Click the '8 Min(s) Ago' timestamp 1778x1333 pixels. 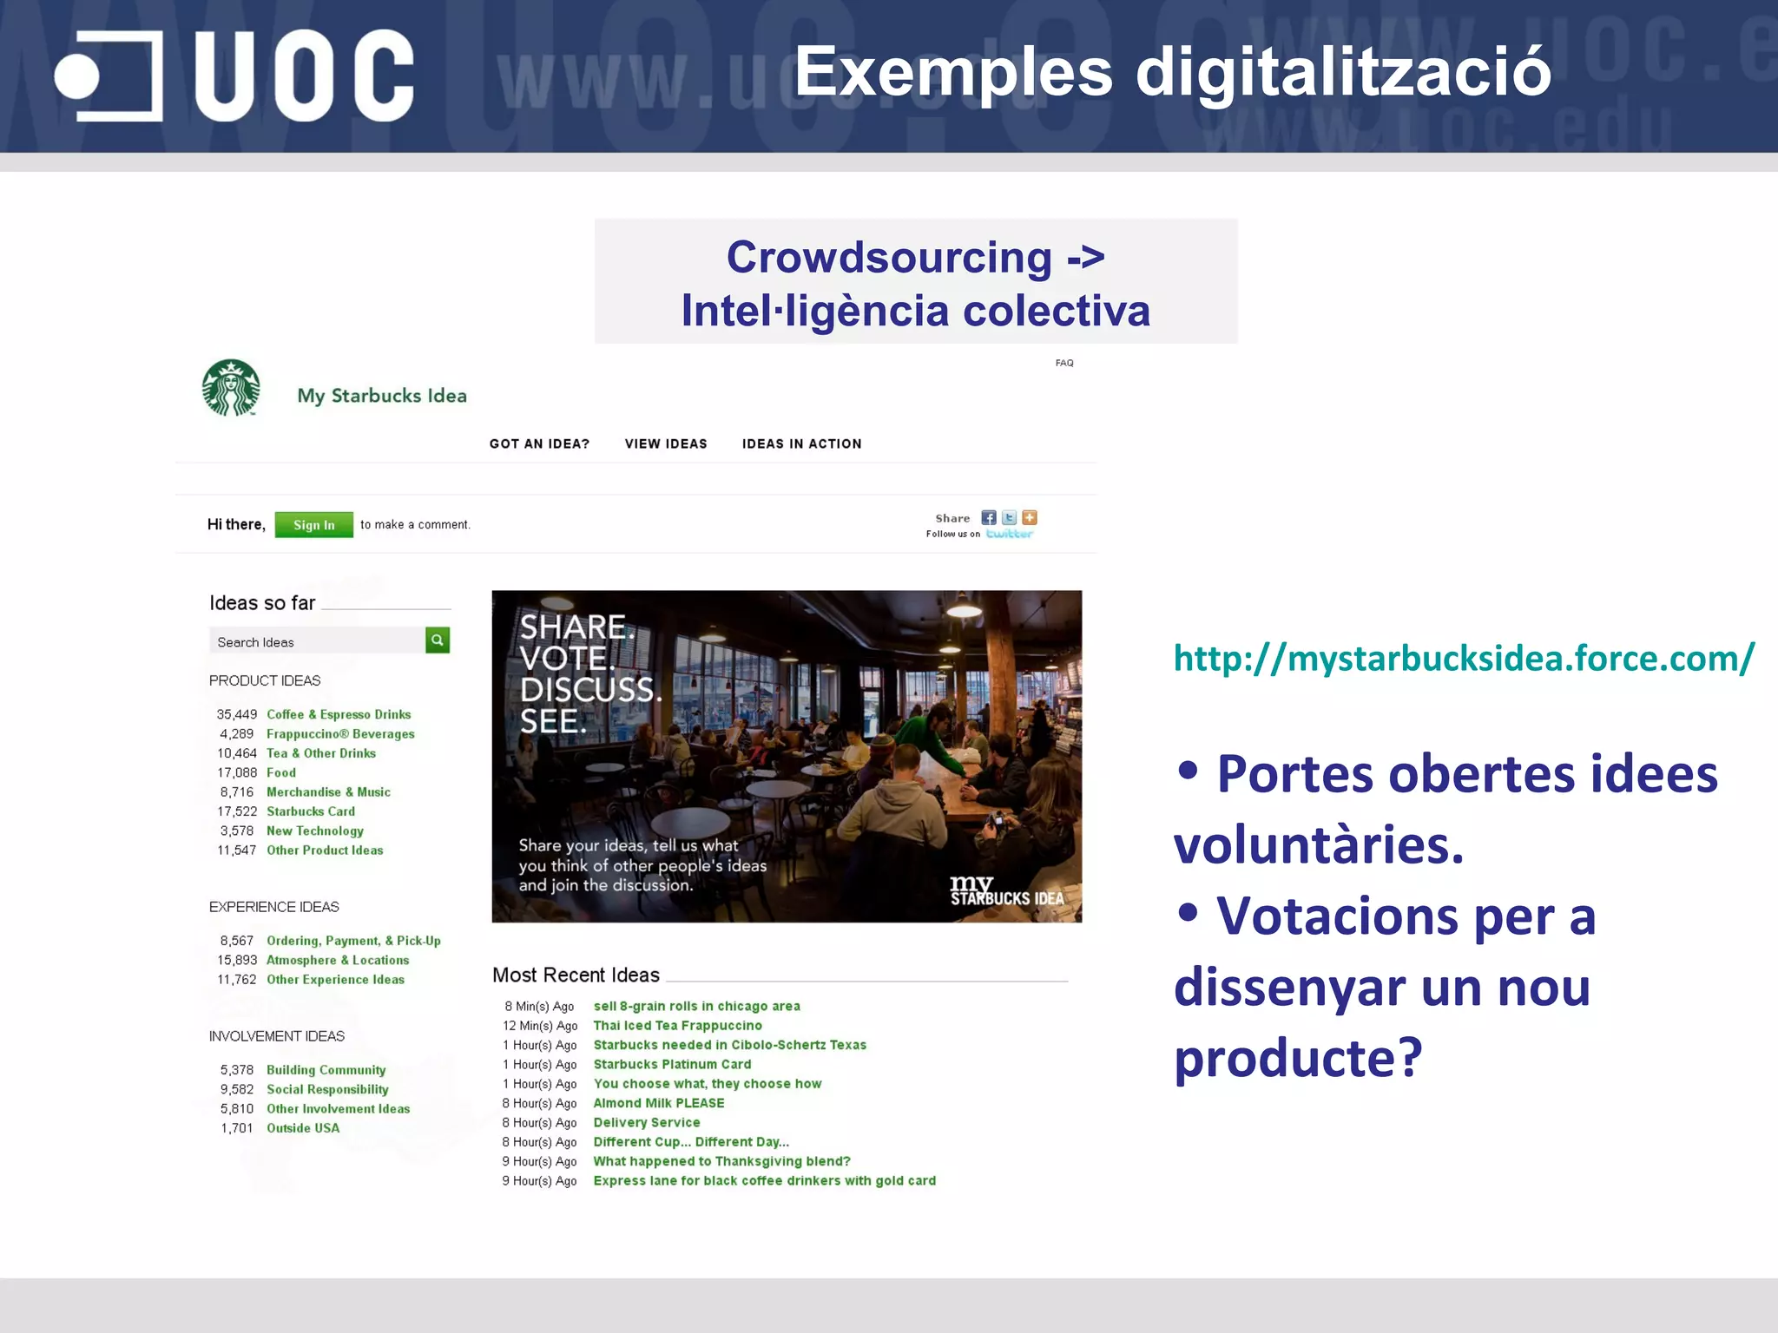click(539, 1006)
